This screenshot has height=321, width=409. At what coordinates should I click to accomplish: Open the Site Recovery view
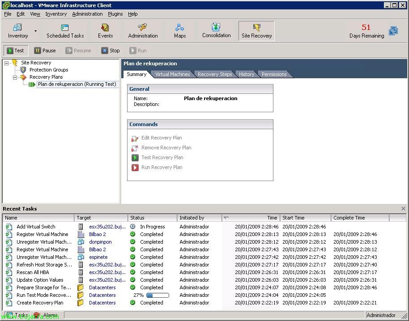coord(256,31)
